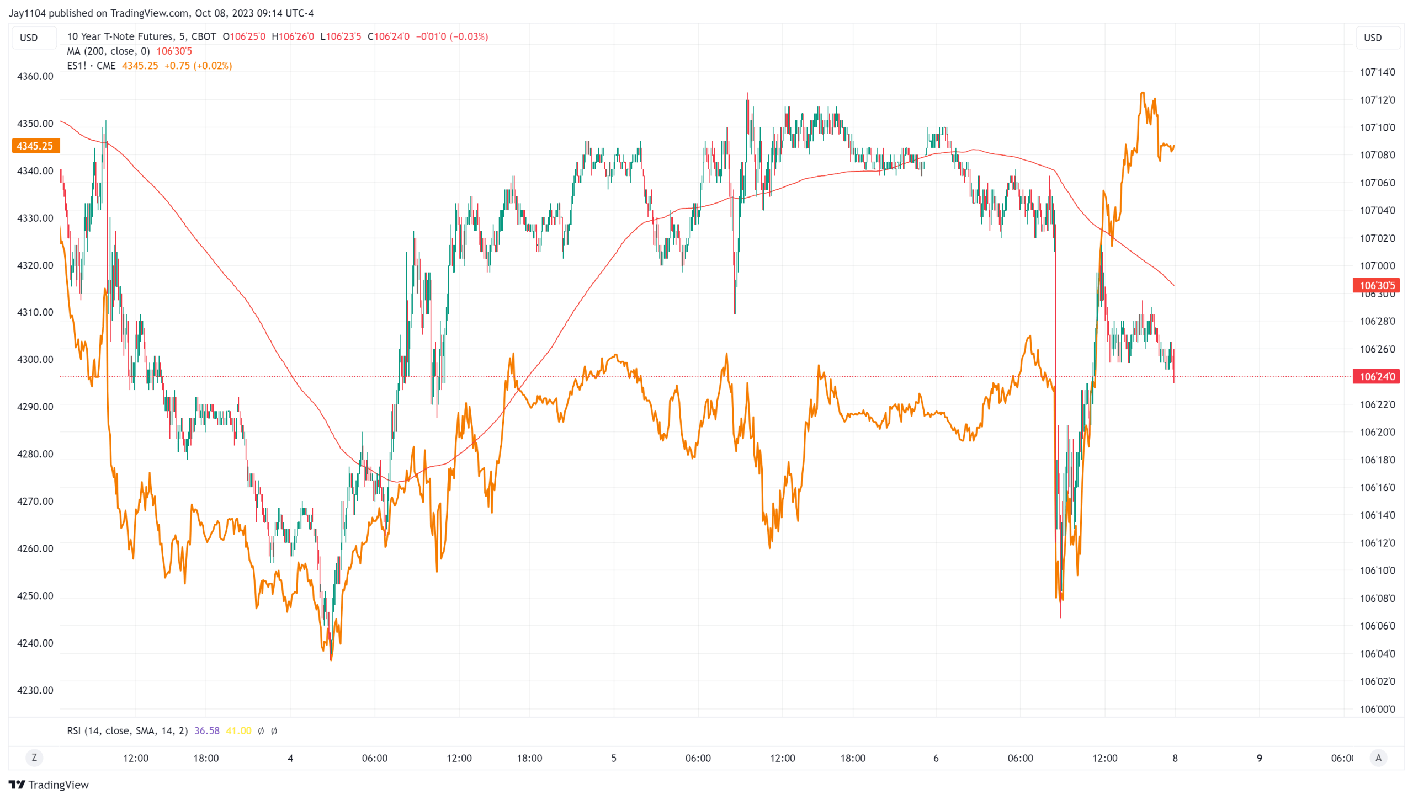1413x800 pixels.
Task: Select the ES1! · CME legend
Action: pyautogui.click(x=91, y=66)
